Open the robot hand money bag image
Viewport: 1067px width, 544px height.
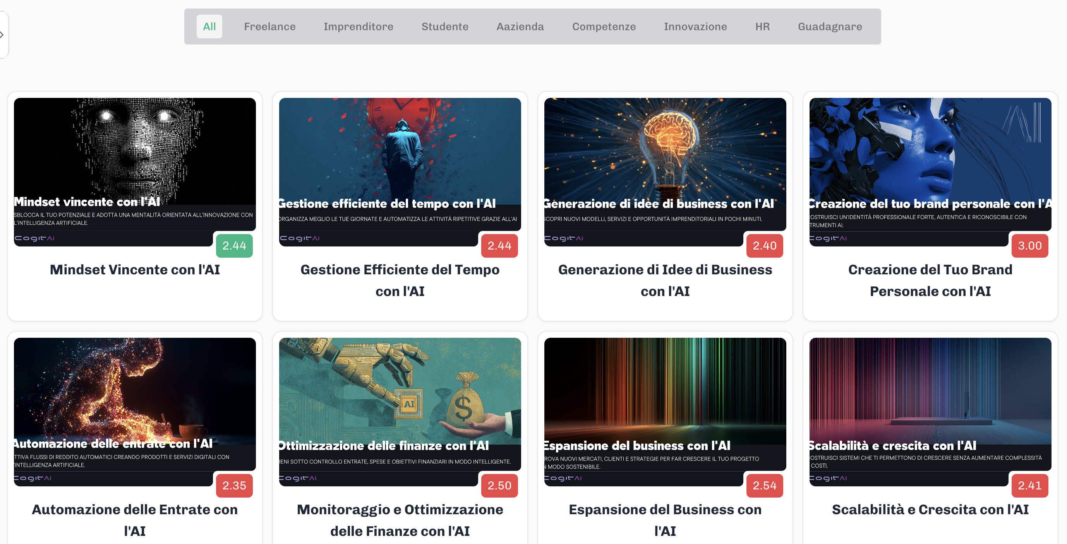(x=400, y=389)
